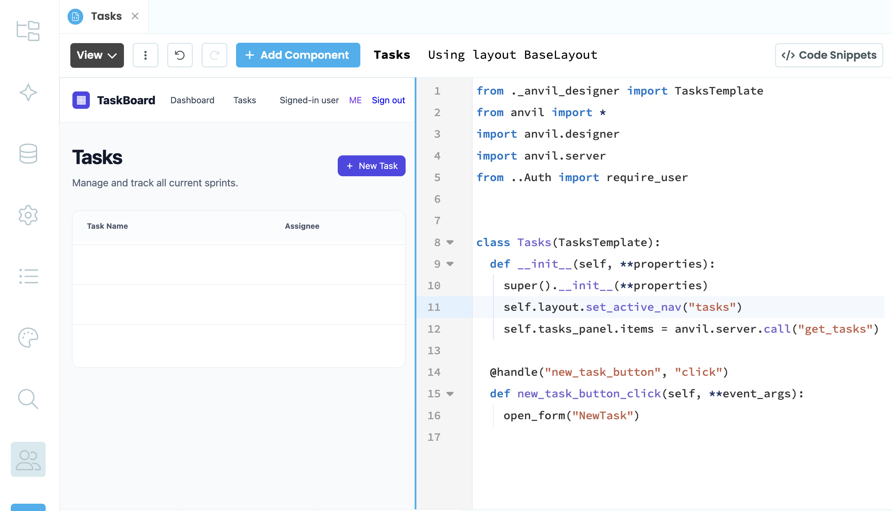
Task: Open the Theme palette icon
Action: click(x=28, y=338)
